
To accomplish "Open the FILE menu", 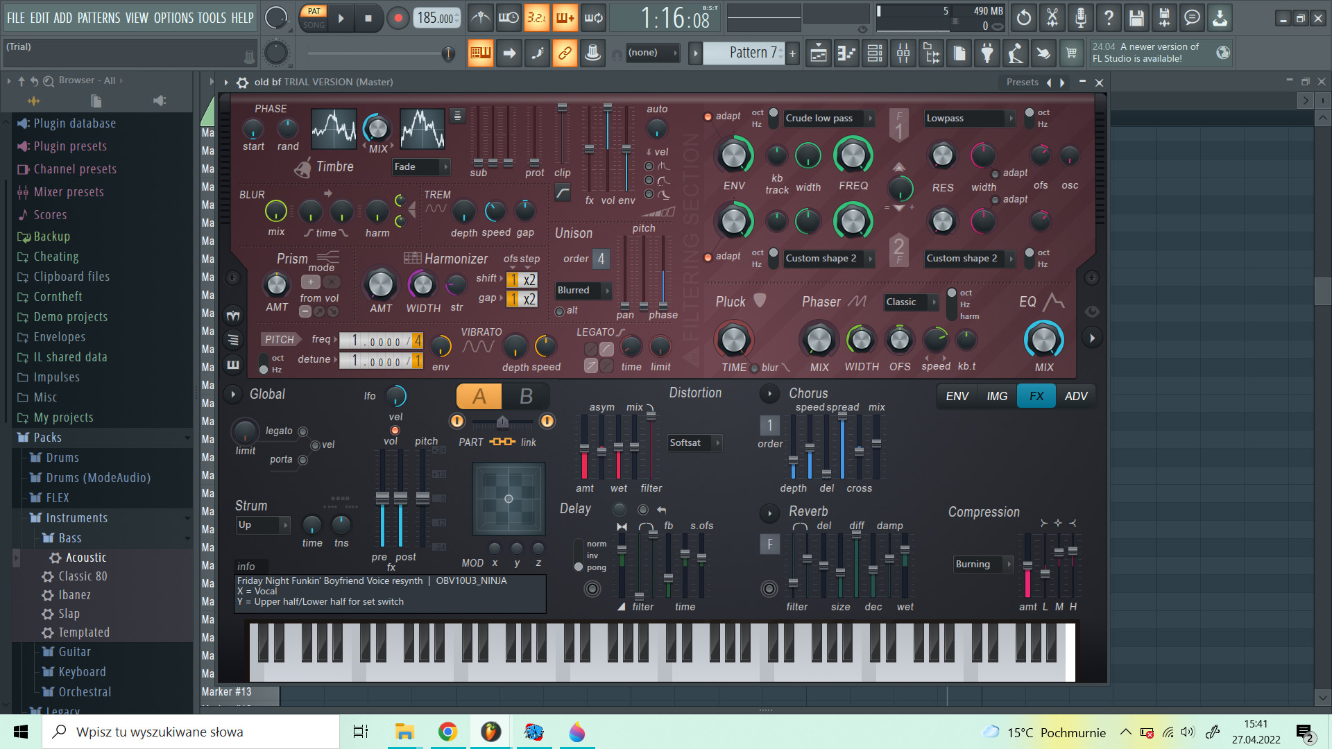I will click(15, 17).
